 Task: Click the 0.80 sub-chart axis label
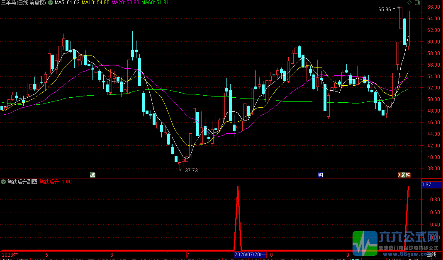click(435, 200)
